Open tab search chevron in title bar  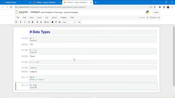pos(154,2)
